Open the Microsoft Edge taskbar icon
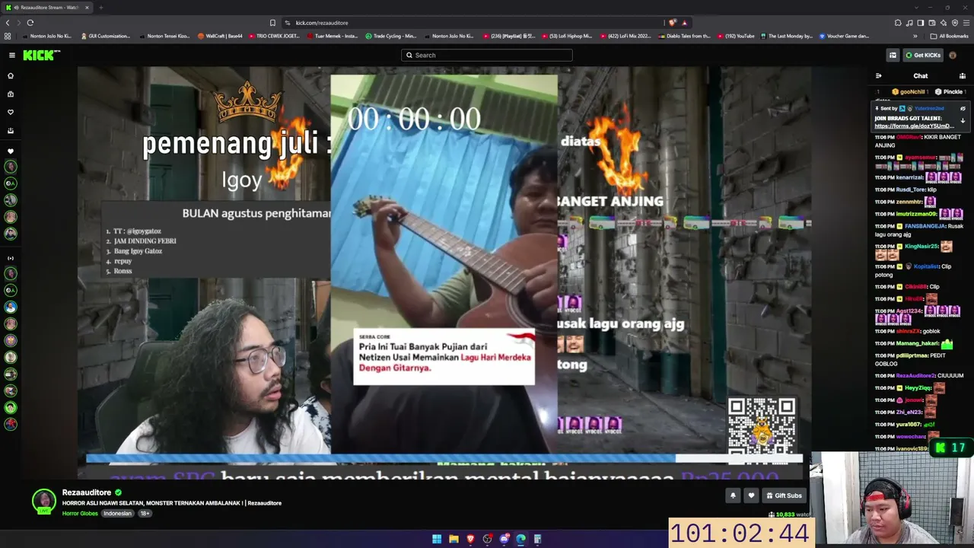 point(520,539)
